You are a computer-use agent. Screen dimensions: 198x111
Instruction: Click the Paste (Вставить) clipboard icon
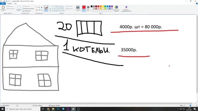tap(3, 7)
